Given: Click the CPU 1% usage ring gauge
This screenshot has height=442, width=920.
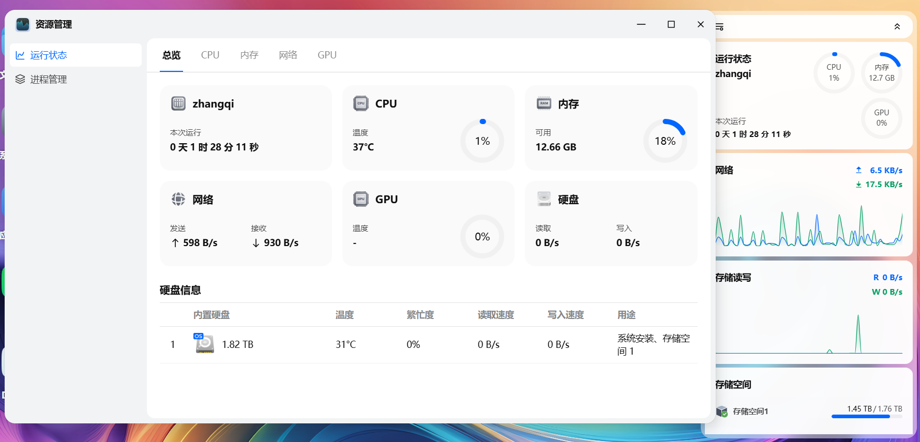Looking at the screenshot, I should coord(482,141).
